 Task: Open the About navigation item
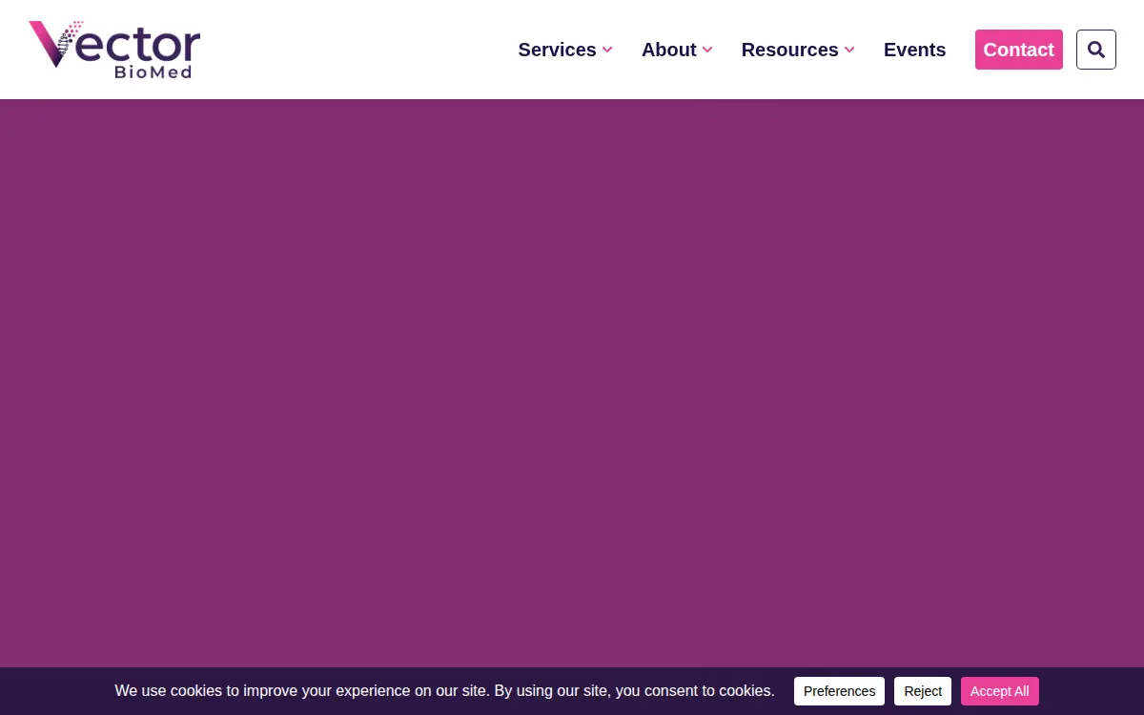pos(669,50)
